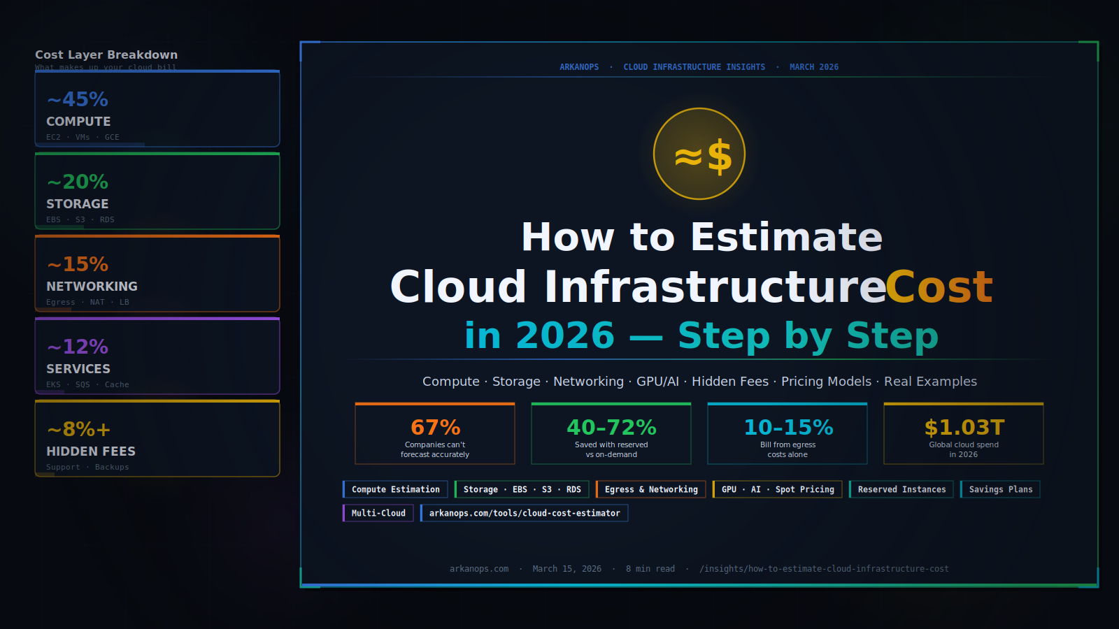Select the NETWORKING ~15% card
The image size is (1119, 629).
[157, 273]
